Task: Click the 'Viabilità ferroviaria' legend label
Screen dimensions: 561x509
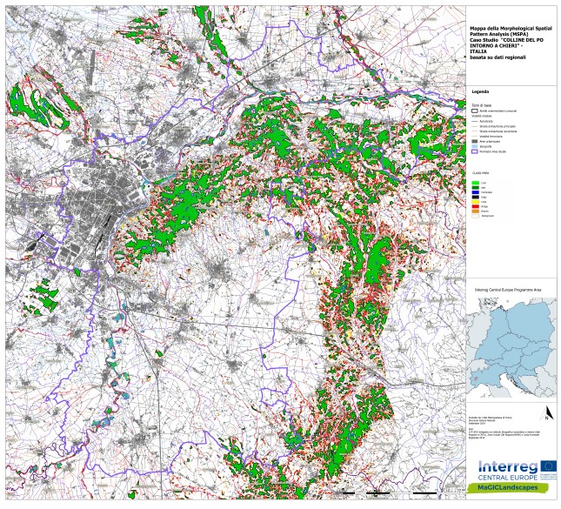Action: [491, 137]
